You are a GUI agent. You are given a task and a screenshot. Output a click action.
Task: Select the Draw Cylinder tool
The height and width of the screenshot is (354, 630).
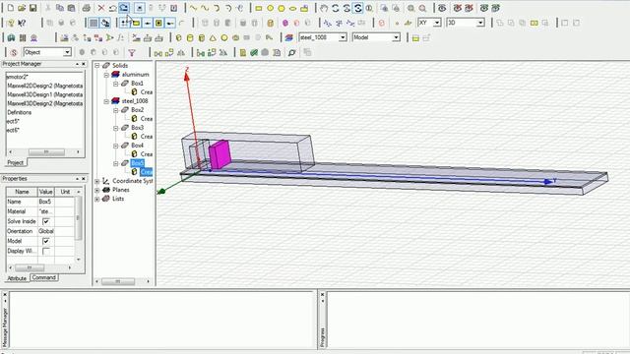pyautogui.click(x=190, y=37)
